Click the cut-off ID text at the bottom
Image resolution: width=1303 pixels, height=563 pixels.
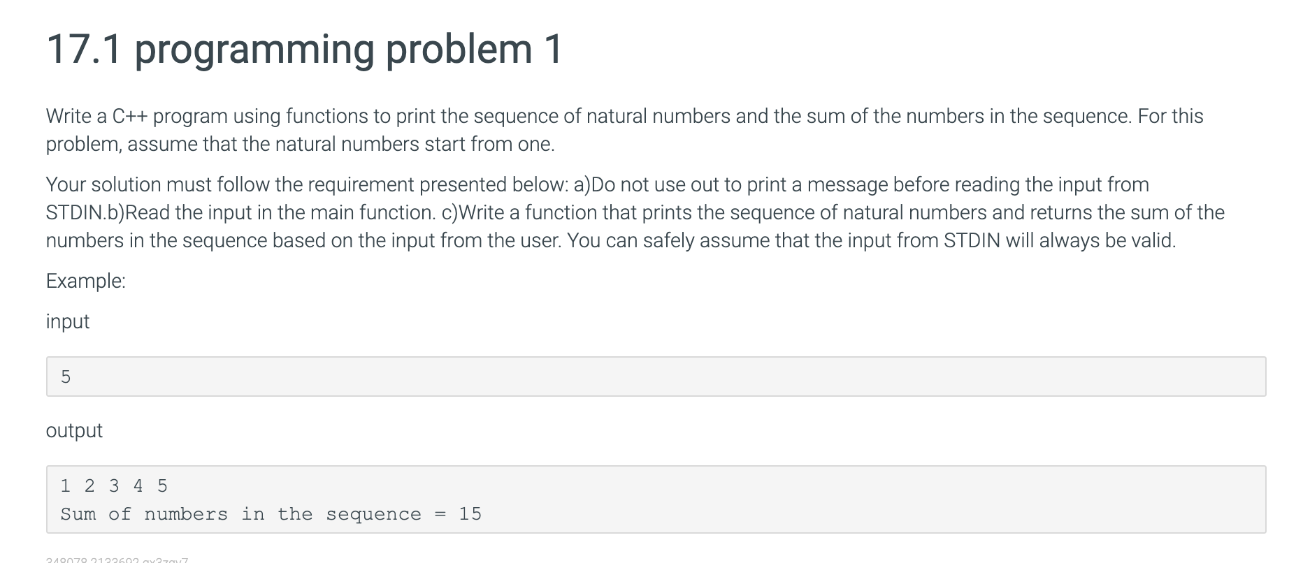click(117, 560)
